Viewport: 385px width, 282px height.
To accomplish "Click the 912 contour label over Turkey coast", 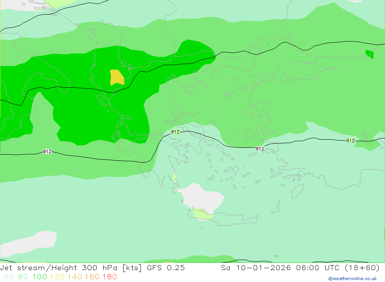I will coord(260,149).
